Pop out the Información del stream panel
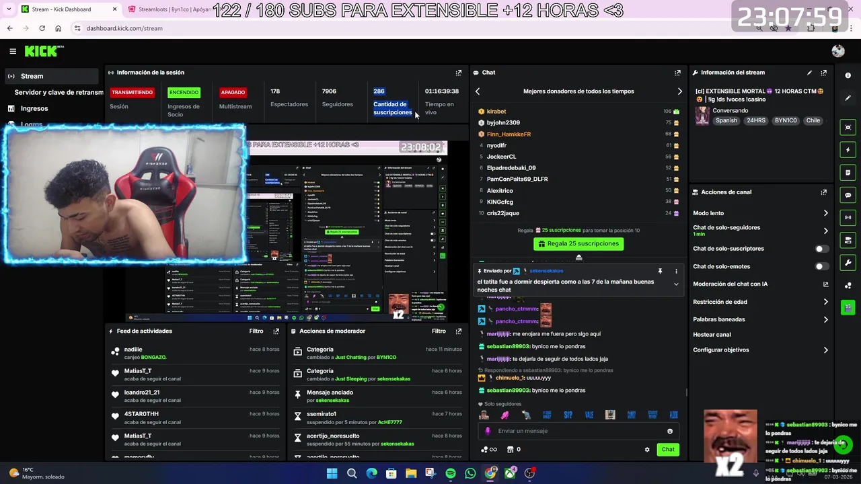This screenshot has width=861, height=484. pos(823,73)
